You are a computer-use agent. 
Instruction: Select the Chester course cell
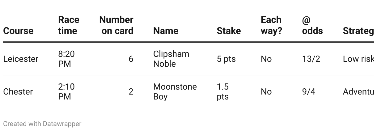tap(18, 92)
